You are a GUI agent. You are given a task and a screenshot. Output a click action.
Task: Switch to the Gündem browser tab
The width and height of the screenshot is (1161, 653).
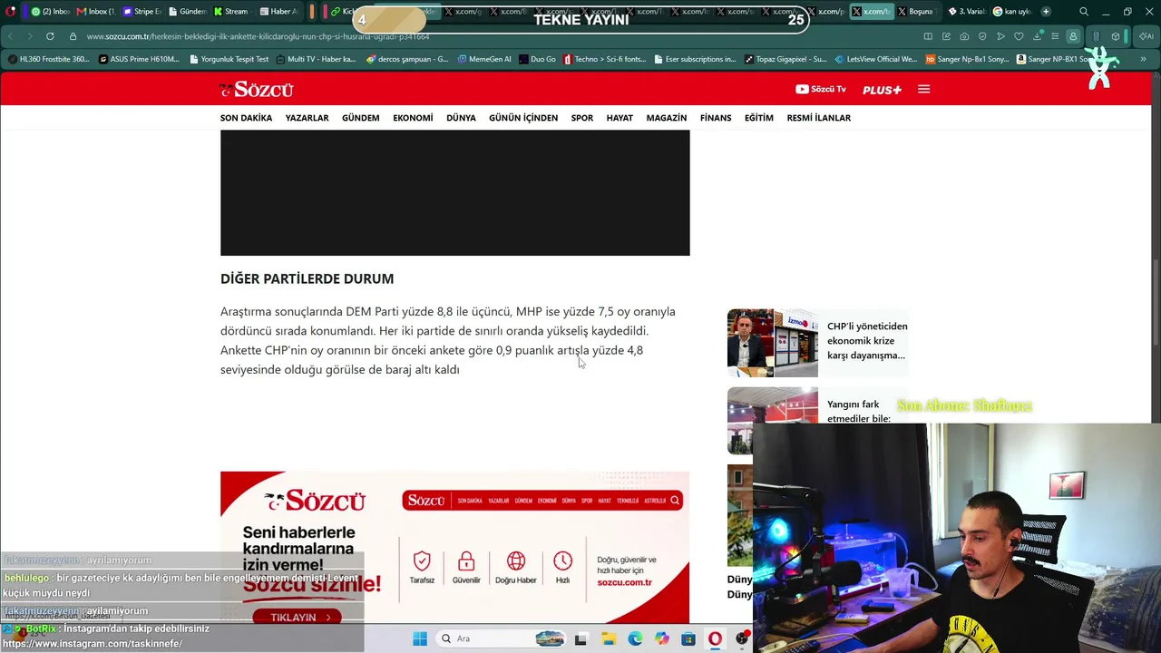coord(187,12)
